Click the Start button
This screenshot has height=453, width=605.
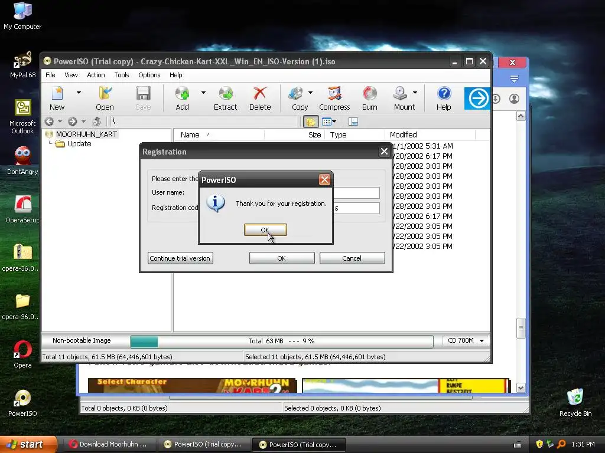coord(28,444)
